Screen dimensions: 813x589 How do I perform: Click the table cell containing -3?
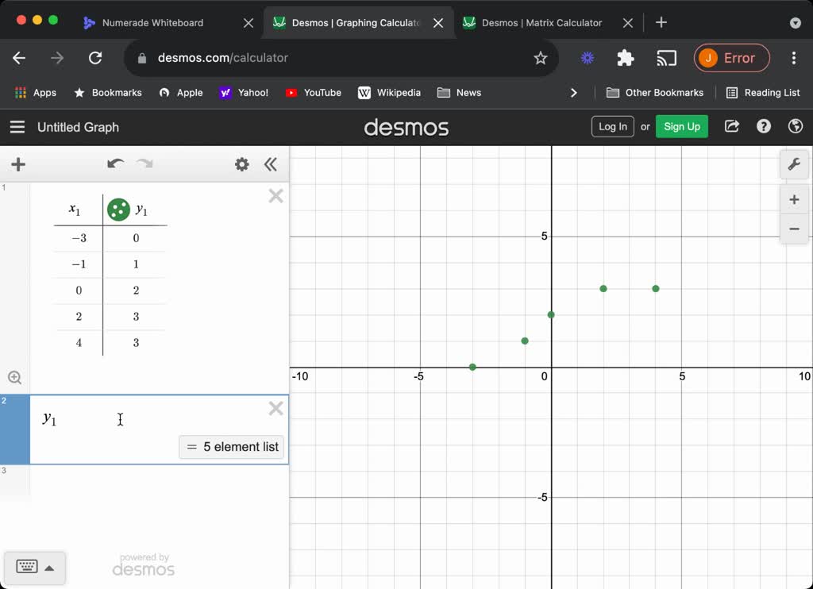pos(79,238)
